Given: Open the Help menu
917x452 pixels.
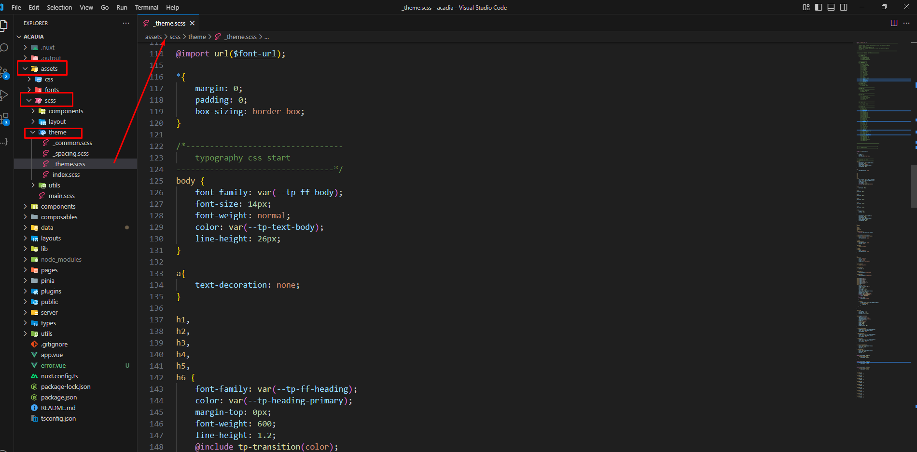Looking at the screenshot, I should tap(172, 7).
